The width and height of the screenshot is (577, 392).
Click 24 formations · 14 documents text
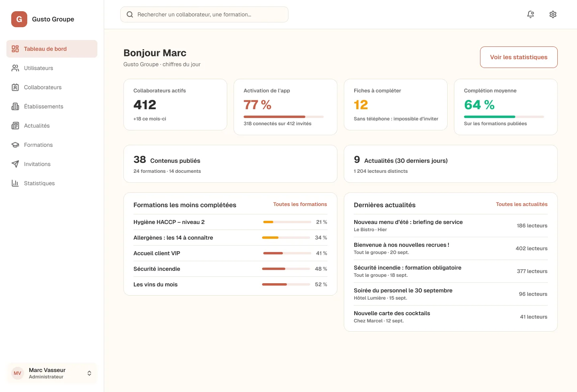point(167,171)
